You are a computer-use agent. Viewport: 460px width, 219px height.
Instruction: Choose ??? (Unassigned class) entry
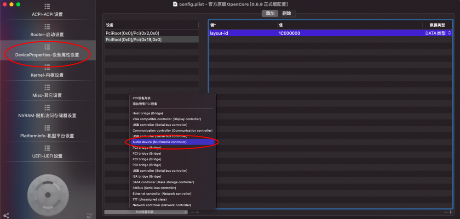pos(172,199)
